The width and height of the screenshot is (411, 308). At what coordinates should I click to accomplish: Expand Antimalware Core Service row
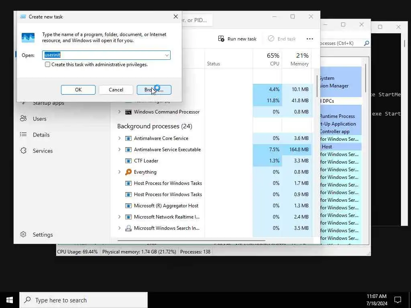119,138
